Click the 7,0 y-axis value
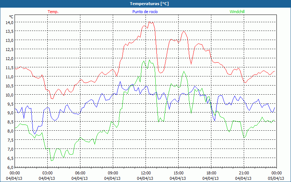The width and height of the screenshot is (291, 182). [x=11, y=149]
